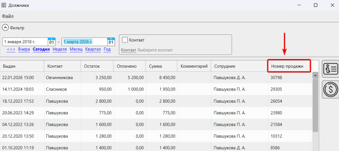The width and height of the screenshot is (339, 151).
Task: Sort by Оплачено column header
Action: tap(130, 66)
